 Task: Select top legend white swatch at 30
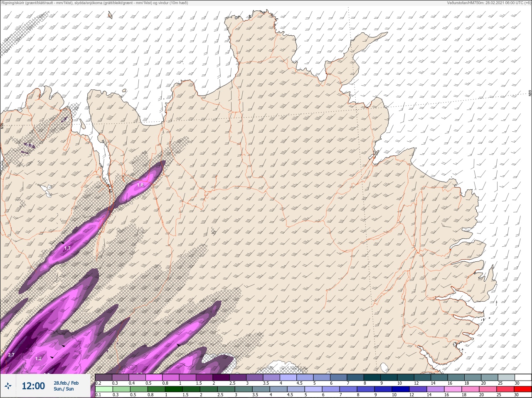click(523, 377)
